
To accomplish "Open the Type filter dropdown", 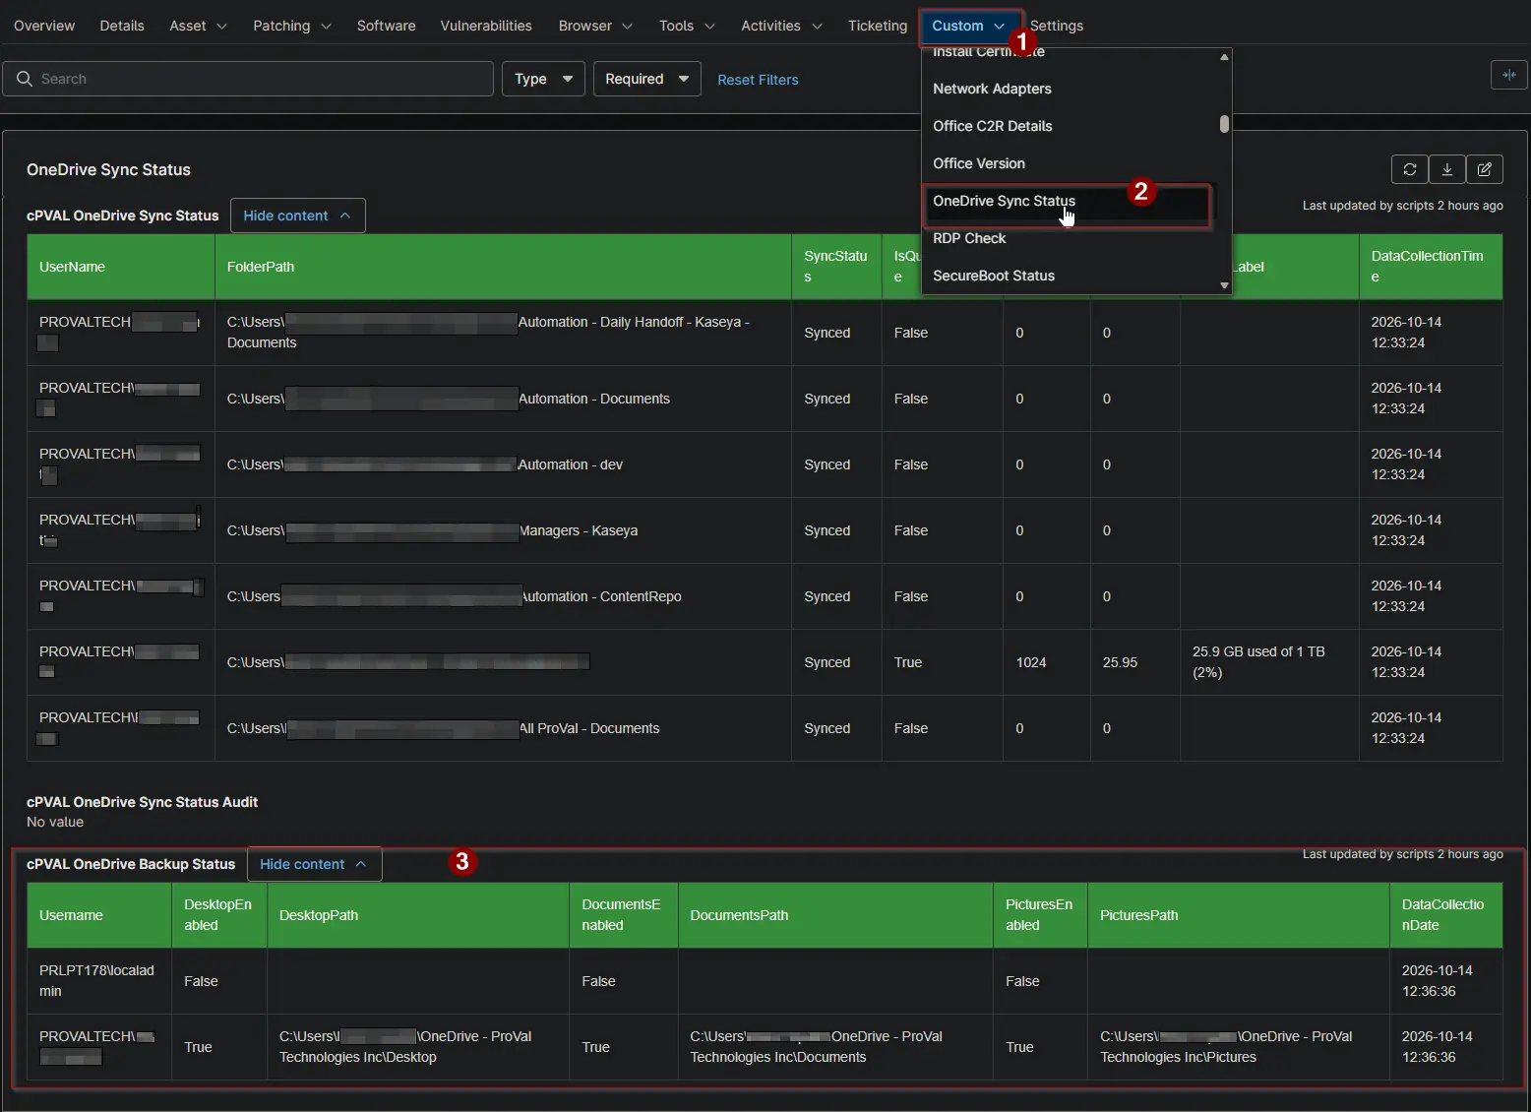I will click(x=543, y=79).
